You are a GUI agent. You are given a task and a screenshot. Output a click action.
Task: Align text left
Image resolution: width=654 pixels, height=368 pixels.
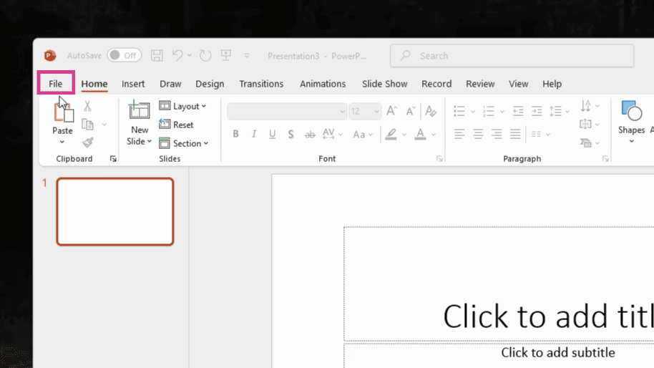pyautogui.click(x=459, y=134)
